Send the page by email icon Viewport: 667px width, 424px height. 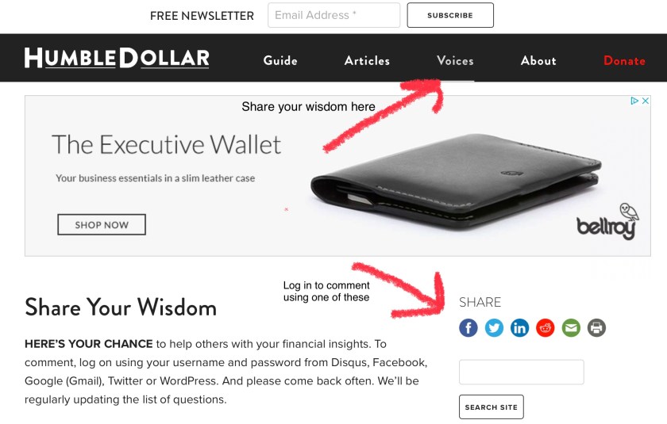click(x=571, y=327)
